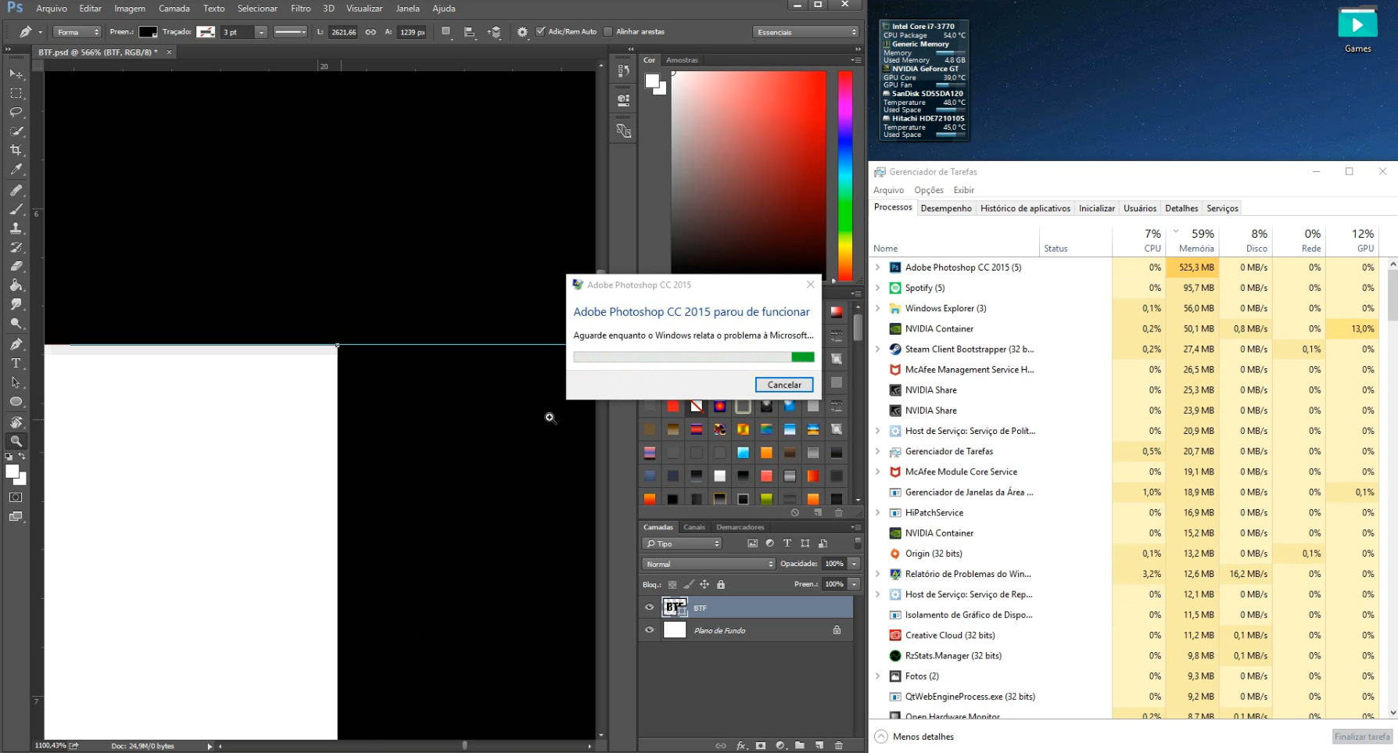Open the Essenciais workspace dropdown

pos(806,32)
